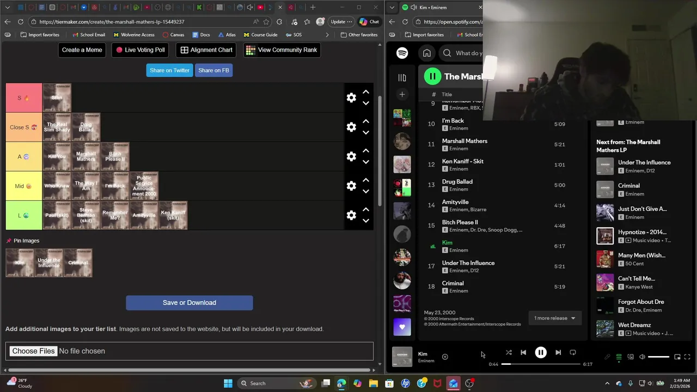Open the Alignment Chart button
This screenshot has width=697, height=392.
coord(206,50)
